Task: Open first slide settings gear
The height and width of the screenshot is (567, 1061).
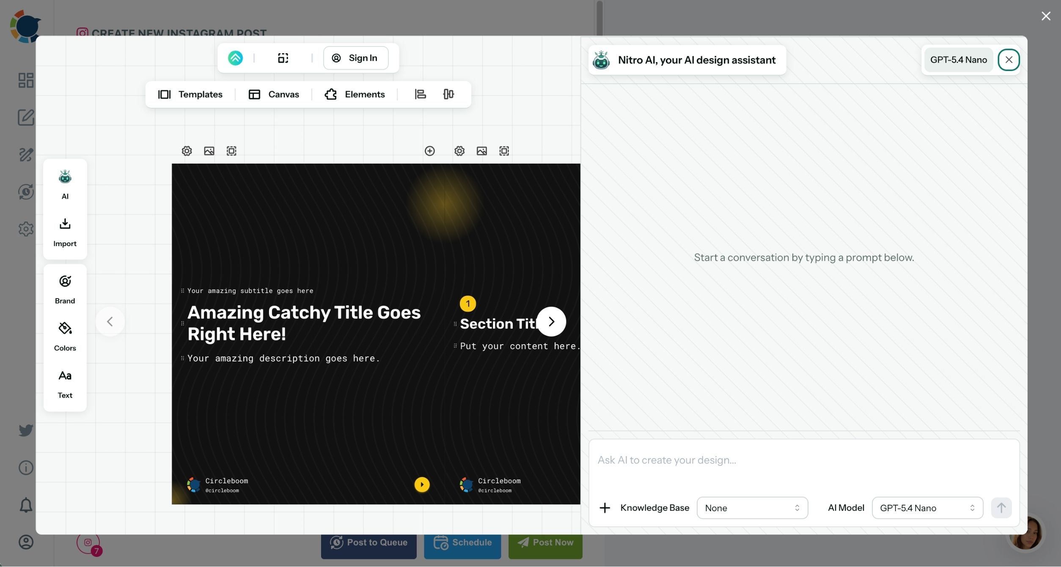Action: point(187,151)
